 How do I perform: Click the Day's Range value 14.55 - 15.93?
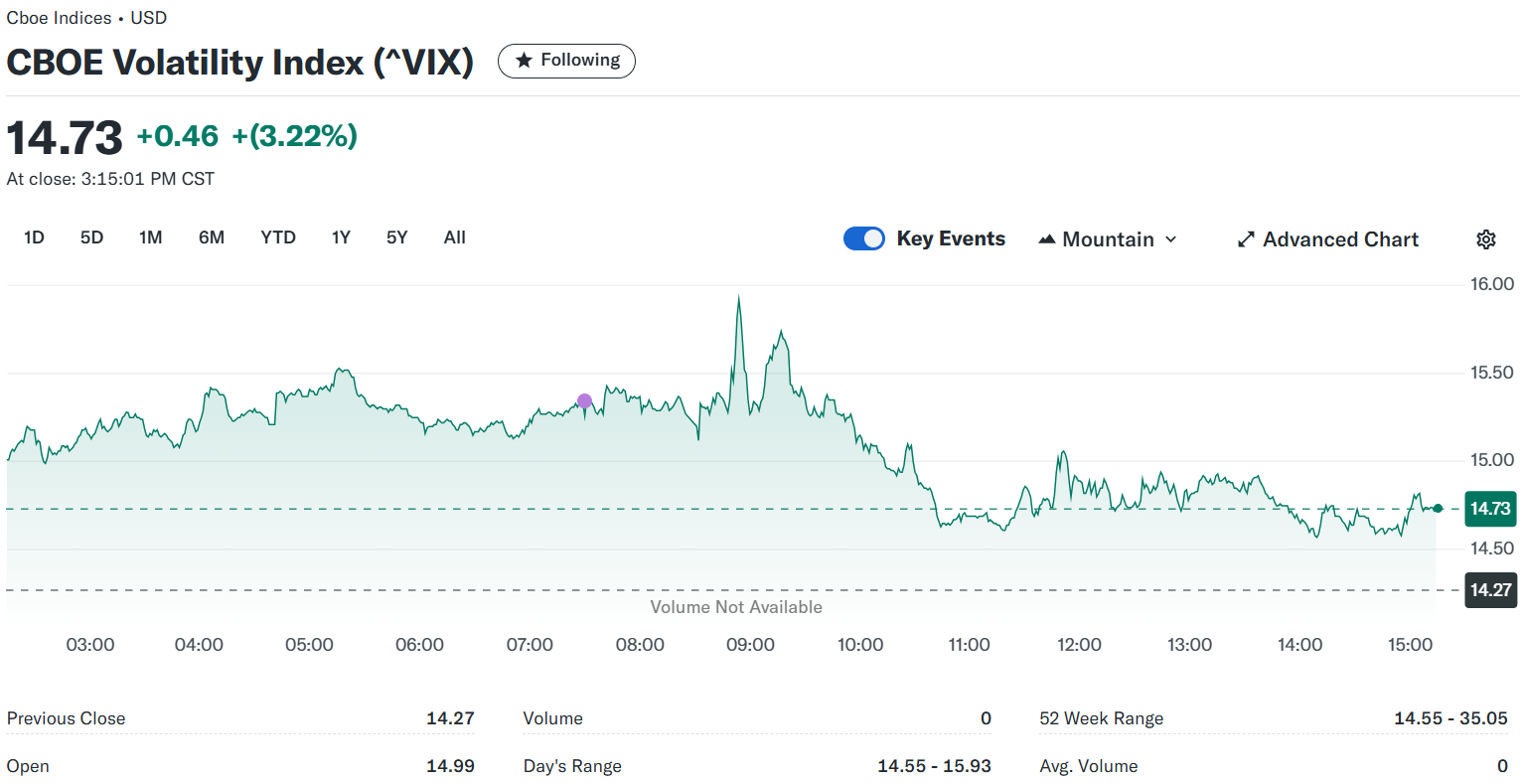click(934, 766)
